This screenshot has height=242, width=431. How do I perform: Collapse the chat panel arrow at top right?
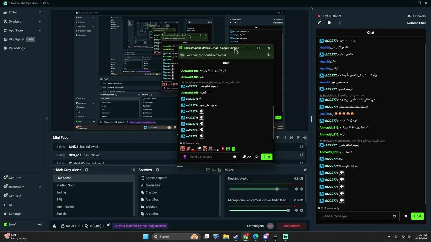pos(312,9)
